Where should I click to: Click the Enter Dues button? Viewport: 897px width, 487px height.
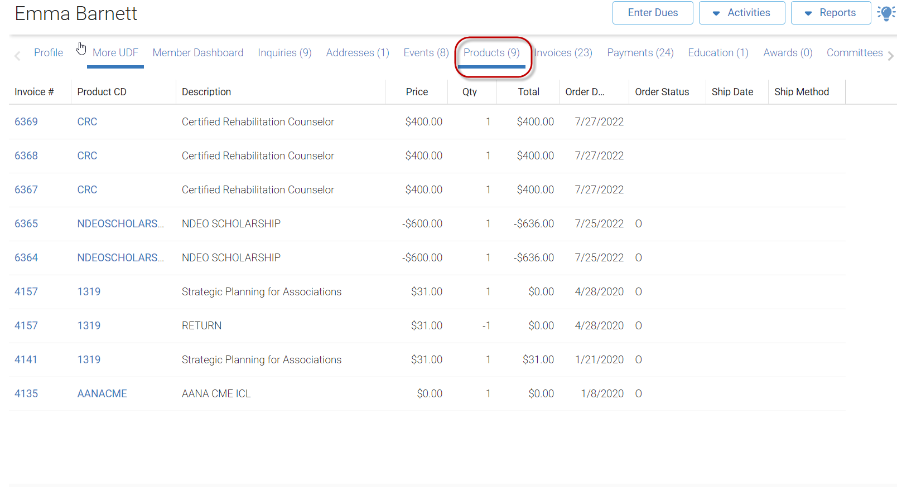pos(653,13)
